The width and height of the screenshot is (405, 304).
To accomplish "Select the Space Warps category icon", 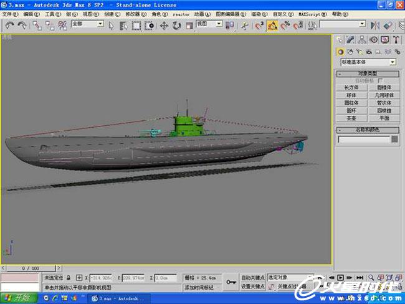I will (388, 52).
